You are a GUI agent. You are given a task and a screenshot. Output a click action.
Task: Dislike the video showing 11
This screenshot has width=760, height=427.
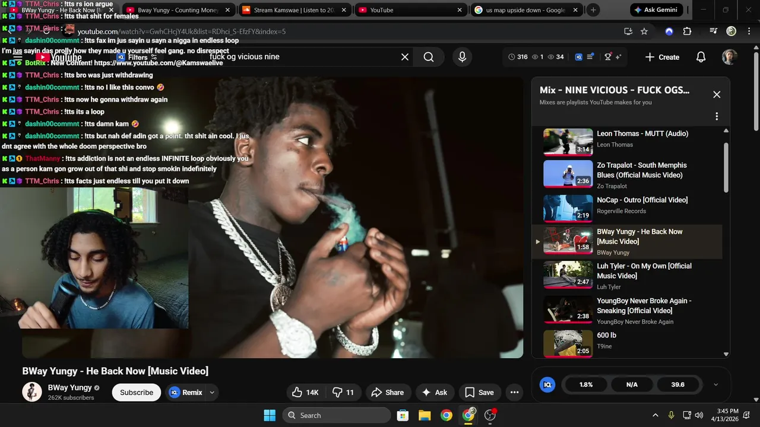[x=343, y=392]
